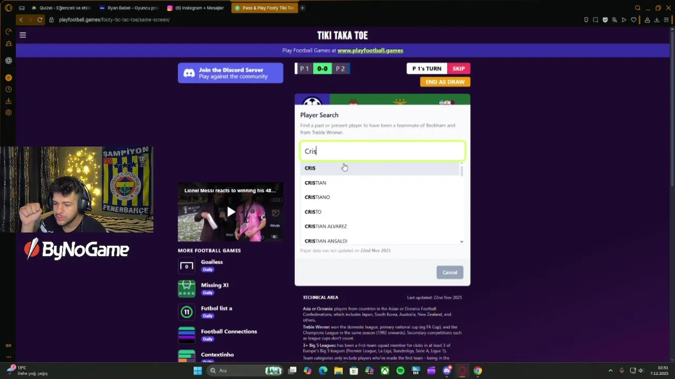
Task: Reload the page with the refresh icon
Action: [40, 19]
